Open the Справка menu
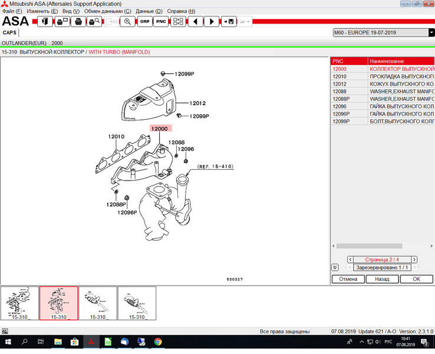Viewport: 435px width, 354px height. (x=181, y=11)
